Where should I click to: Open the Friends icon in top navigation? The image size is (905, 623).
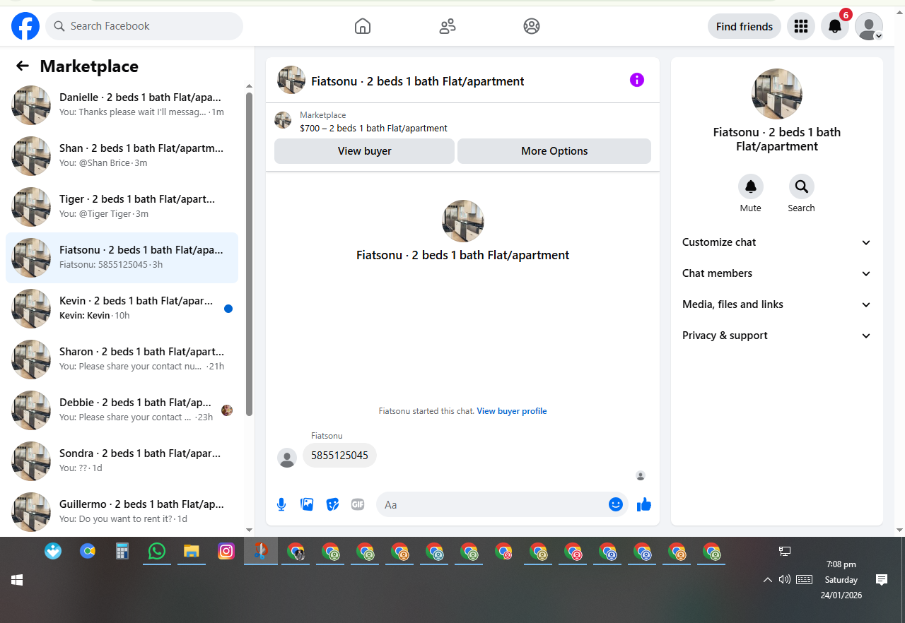pyautogui.click(x=448, y=26)
